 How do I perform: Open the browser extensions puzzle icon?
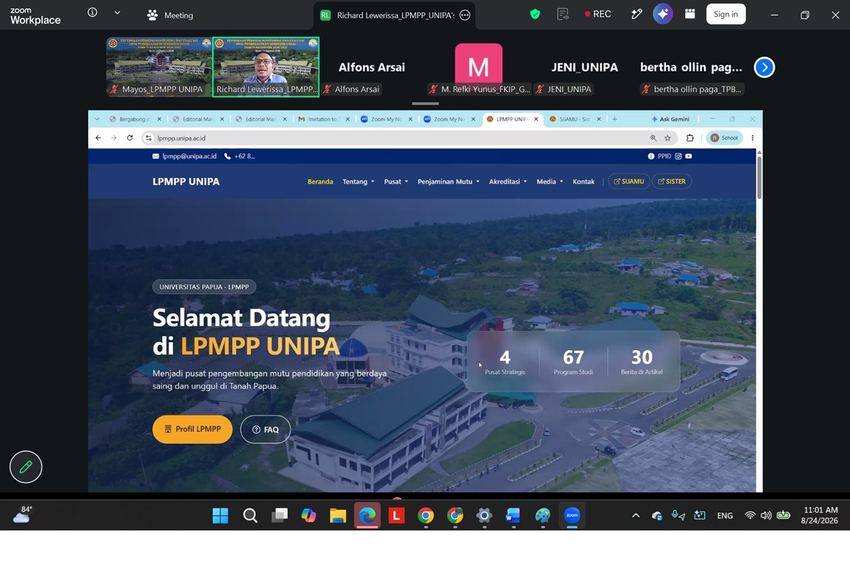[690, 138]
